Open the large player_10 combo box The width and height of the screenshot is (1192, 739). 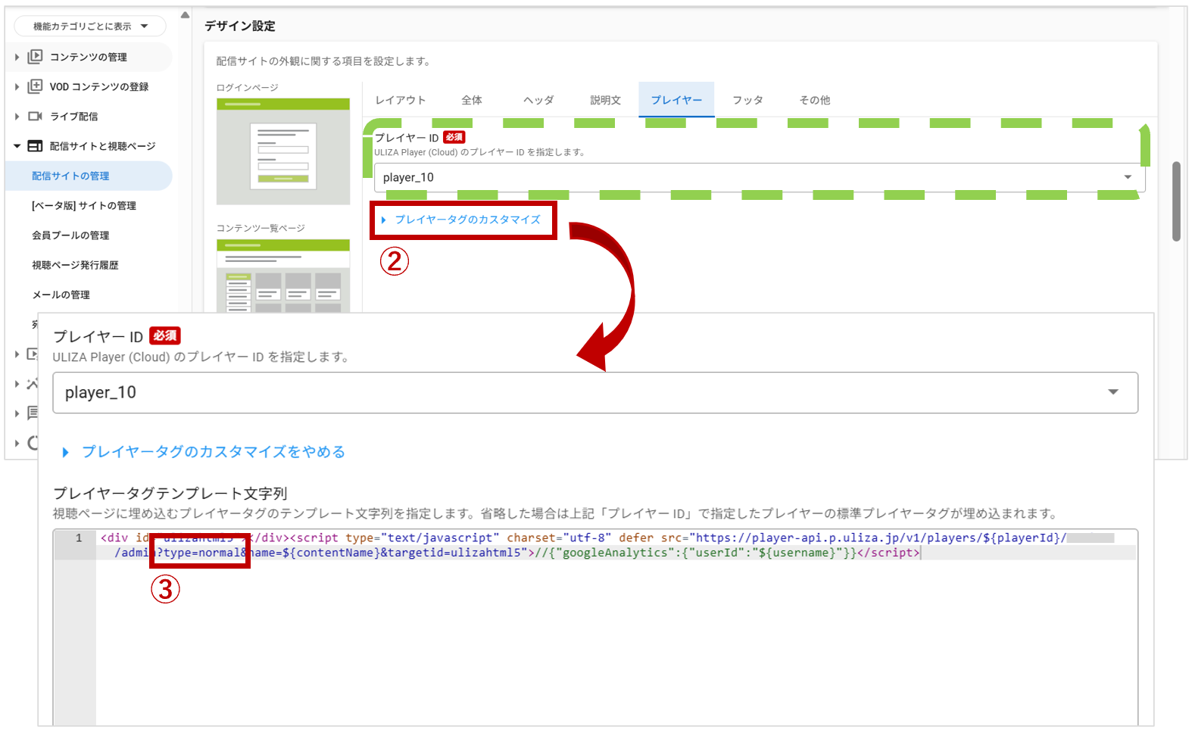point(594,392)
